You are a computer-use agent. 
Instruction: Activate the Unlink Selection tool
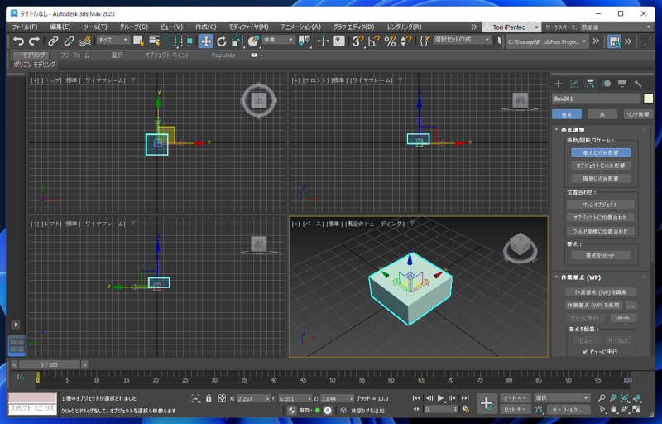click(69, 41)
